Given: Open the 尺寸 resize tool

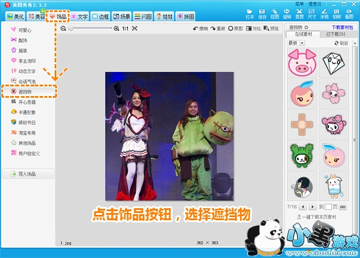Looking at the screenshot, I should (311, 14).
